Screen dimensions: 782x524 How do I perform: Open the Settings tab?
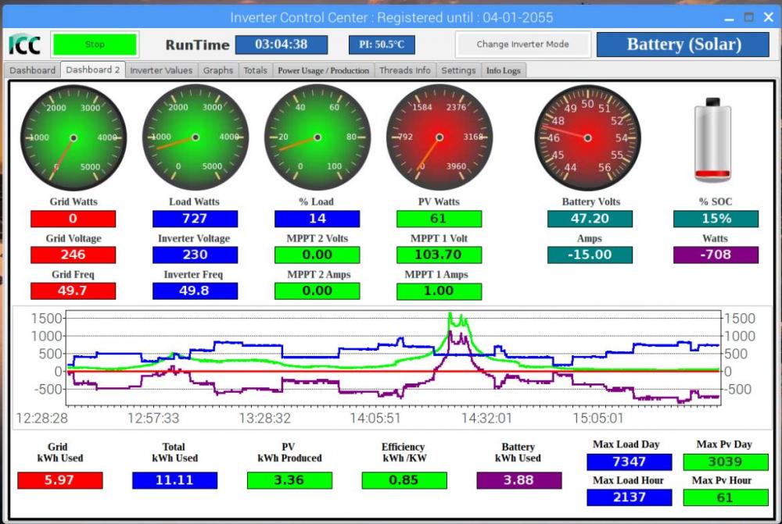pyautogui.click(x=458, y=70)
